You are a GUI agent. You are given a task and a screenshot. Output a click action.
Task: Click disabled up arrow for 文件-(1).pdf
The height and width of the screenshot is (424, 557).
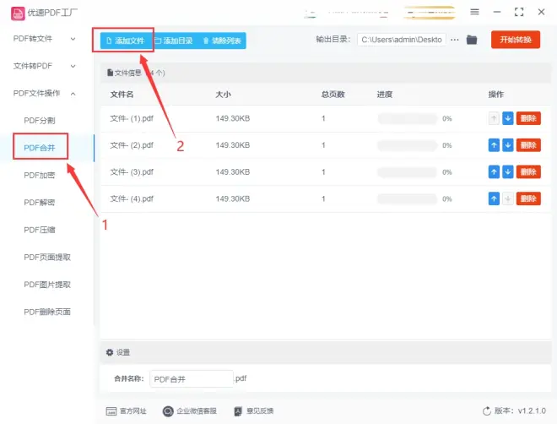point(494,118)
